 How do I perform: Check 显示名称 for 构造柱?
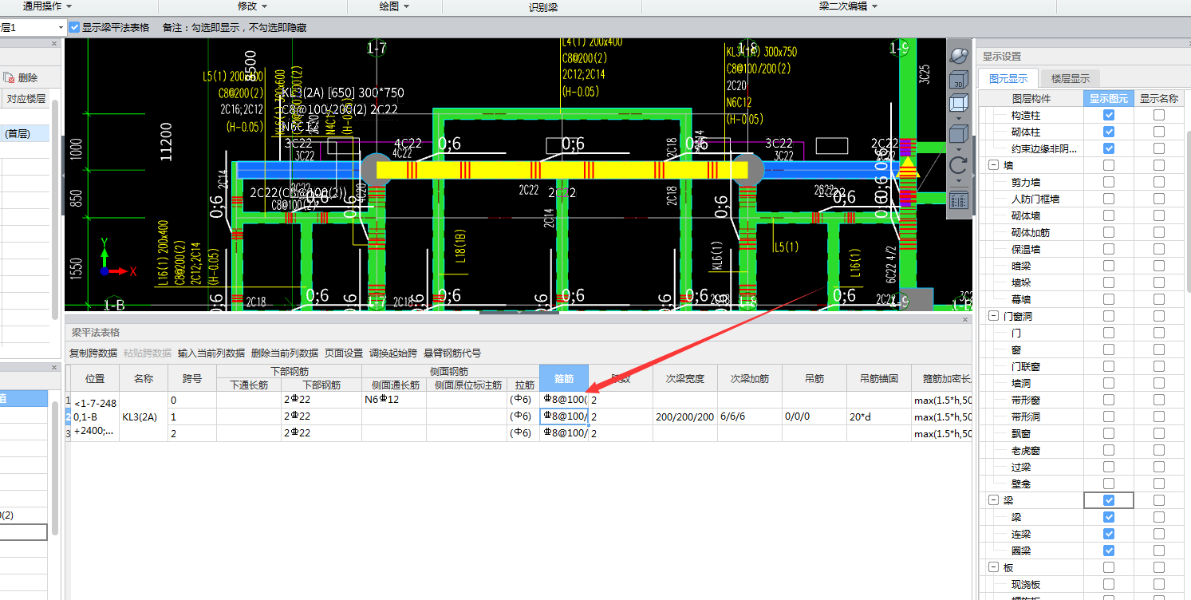tap(1159, 115)
